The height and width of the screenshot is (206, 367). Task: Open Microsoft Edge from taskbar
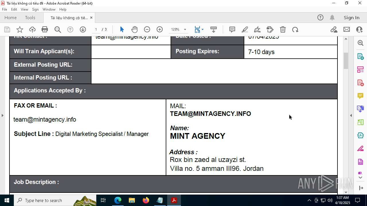118,200
